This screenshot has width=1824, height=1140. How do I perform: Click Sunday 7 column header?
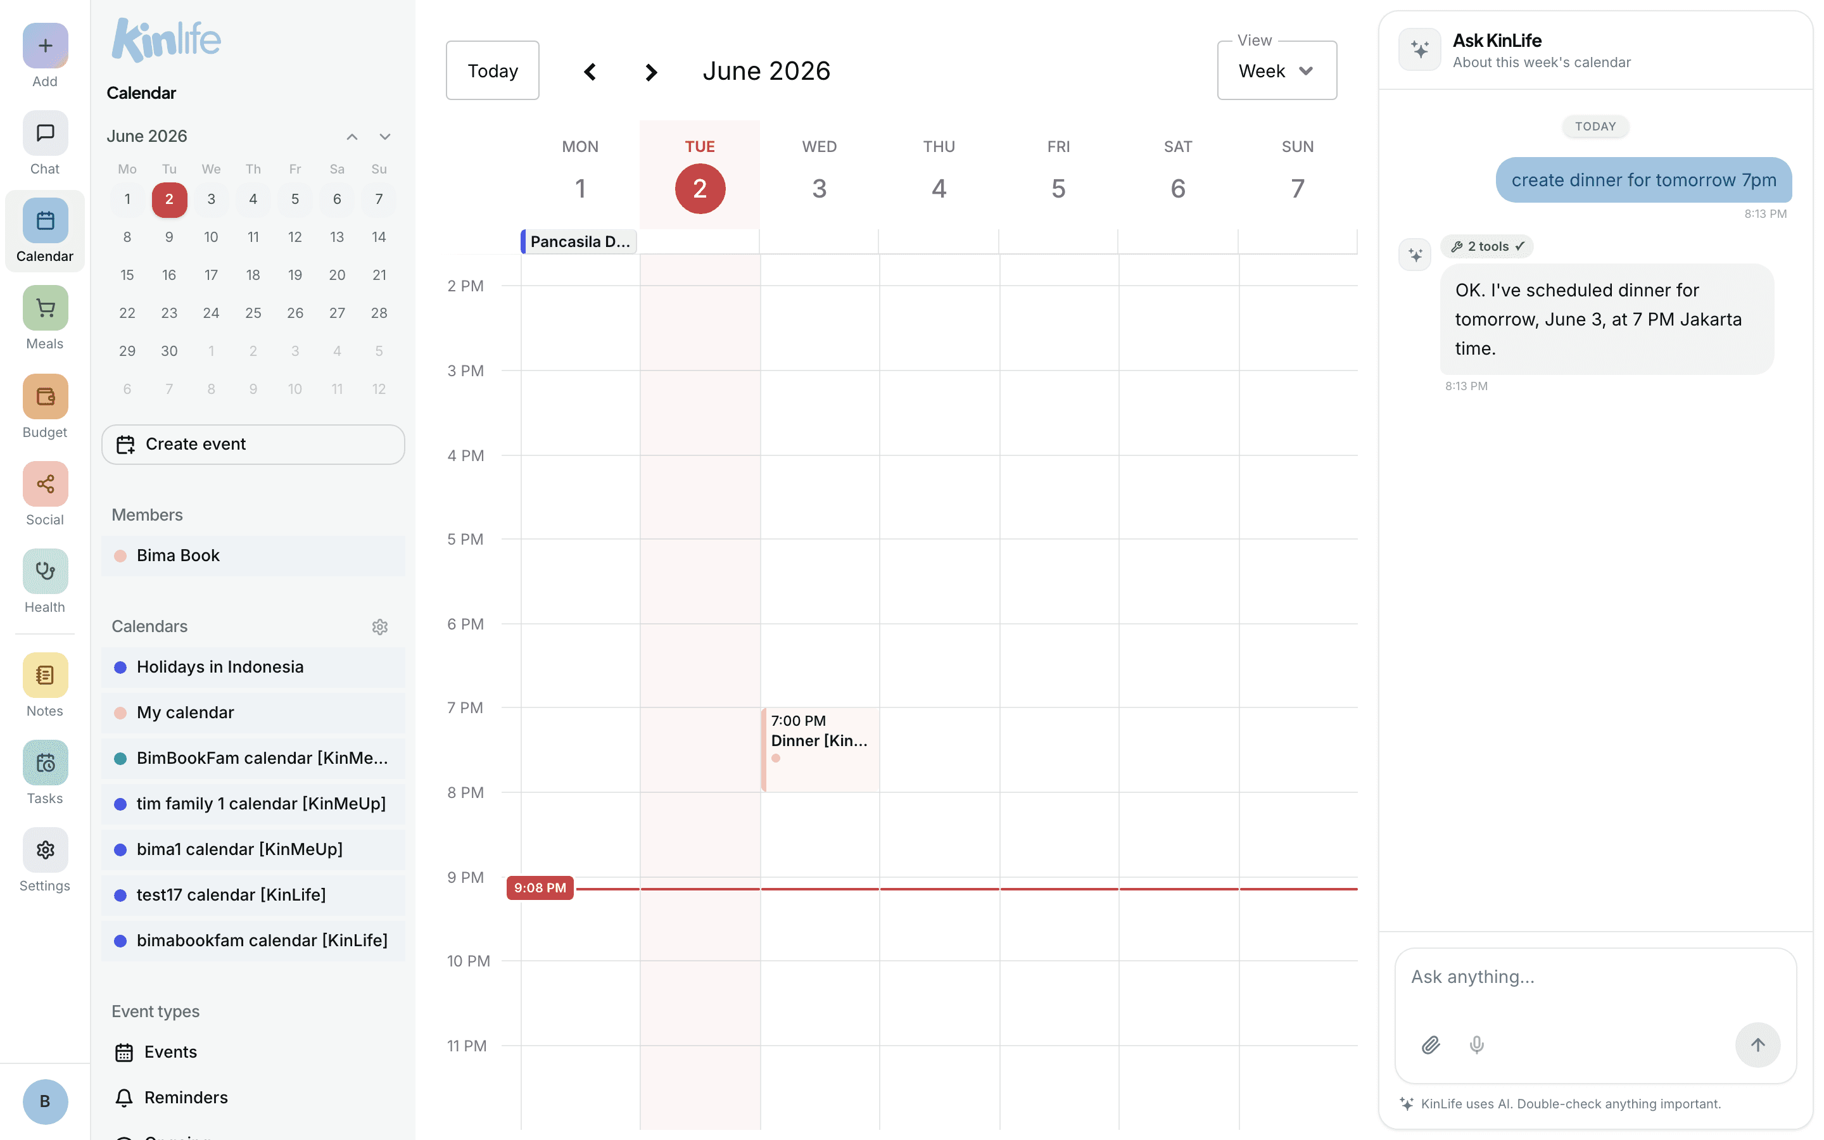(1298, 174)
